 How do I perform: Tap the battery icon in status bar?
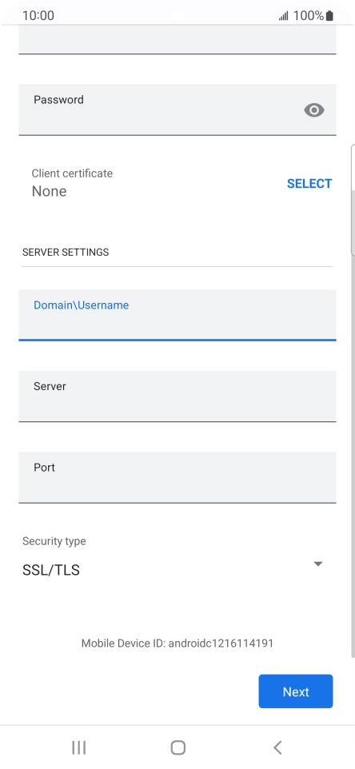pyautogui.click(x=329, y=16)
